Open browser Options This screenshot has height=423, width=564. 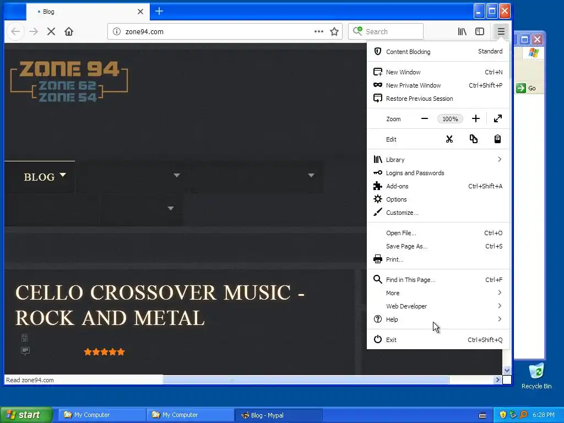tap(438, 199)
